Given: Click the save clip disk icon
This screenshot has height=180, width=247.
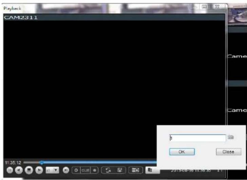Looking at the screenshot, I should [120, 170].
